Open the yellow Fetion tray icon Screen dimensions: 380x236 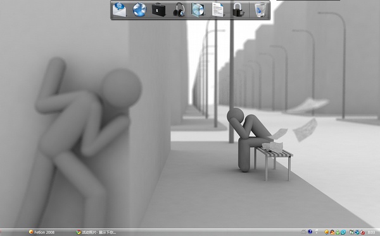(326, 232)
